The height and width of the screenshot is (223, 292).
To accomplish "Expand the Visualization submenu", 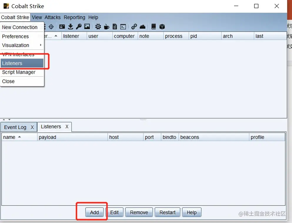I will pos(22,45).
